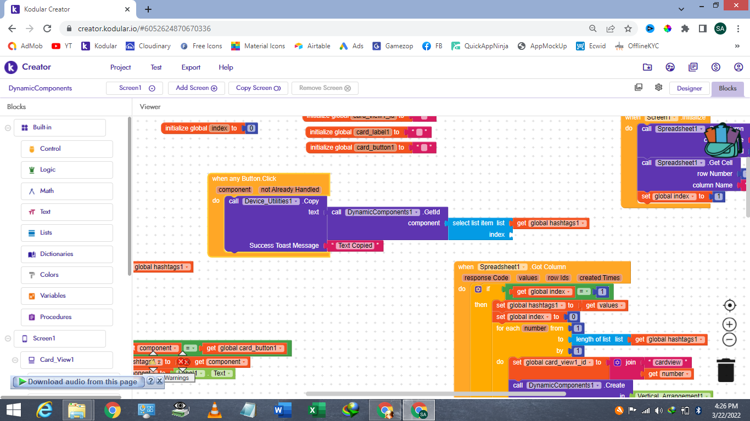Image resolution: width=750 pixels, height=421 pixels.
Task: Open the settings gear next to Designer
Action: 658,87
